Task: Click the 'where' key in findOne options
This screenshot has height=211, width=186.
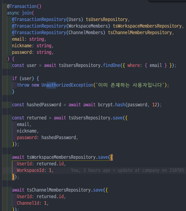Action: 134,65
